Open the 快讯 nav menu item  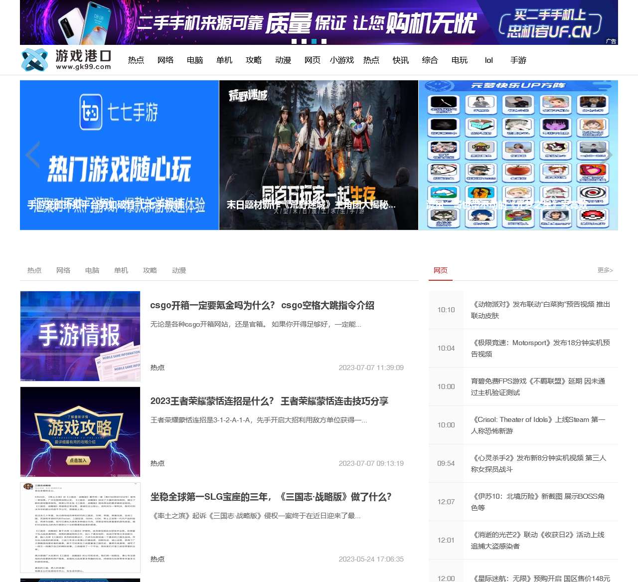(400, 60)
